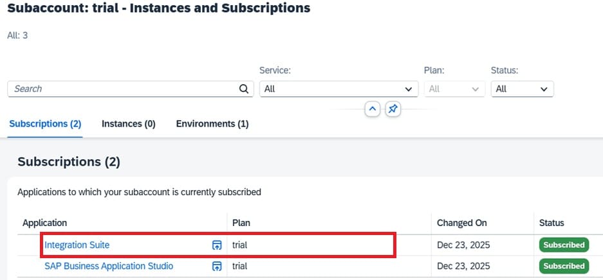The width and height of the screenshot is (603, 280).
Task: Switch to the Environments (1) tab
Action: click(212, 124)
